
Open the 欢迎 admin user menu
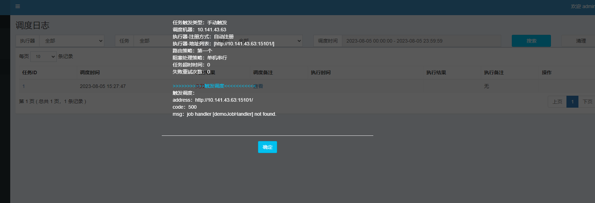[583, 6]
